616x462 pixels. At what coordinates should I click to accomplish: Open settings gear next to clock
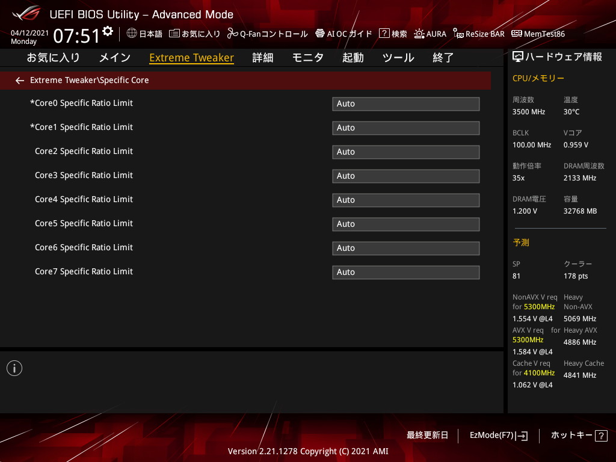point(108,31)
